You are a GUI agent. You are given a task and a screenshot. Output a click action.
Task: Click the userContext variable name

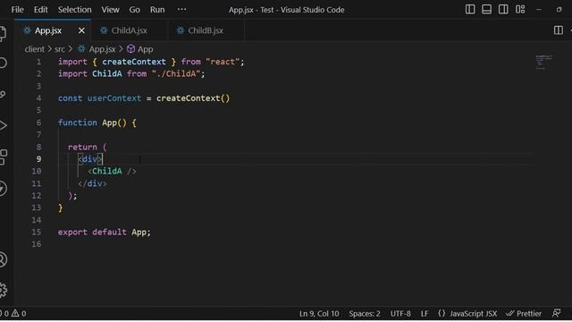[114, 98]
